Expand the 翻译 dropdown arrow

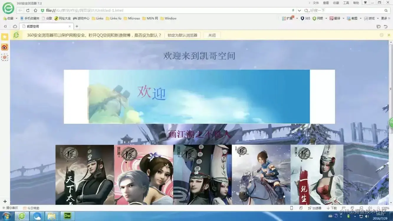point(343,18)
